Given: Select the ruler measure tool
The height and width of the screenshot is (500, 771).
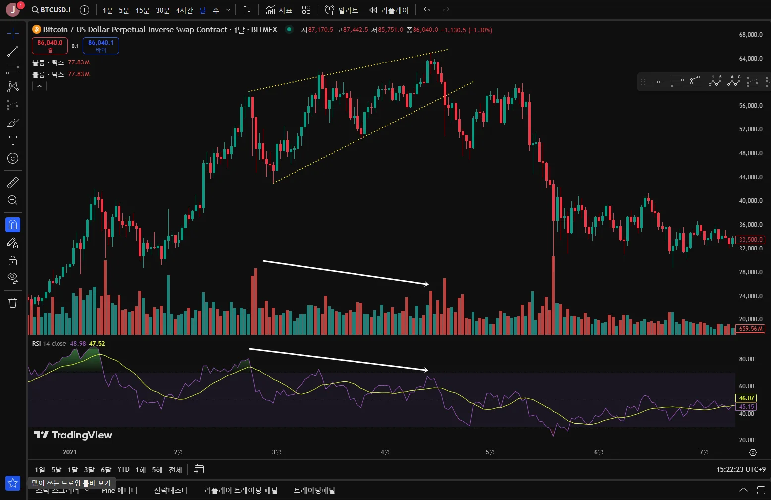Looking at the screenshot, I should pos(13,183).
